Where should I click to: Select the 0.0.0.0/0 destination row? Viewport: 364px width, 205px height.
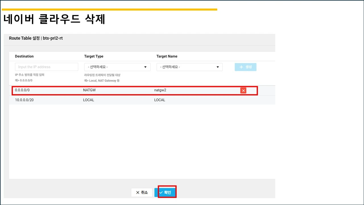point(142,90)
